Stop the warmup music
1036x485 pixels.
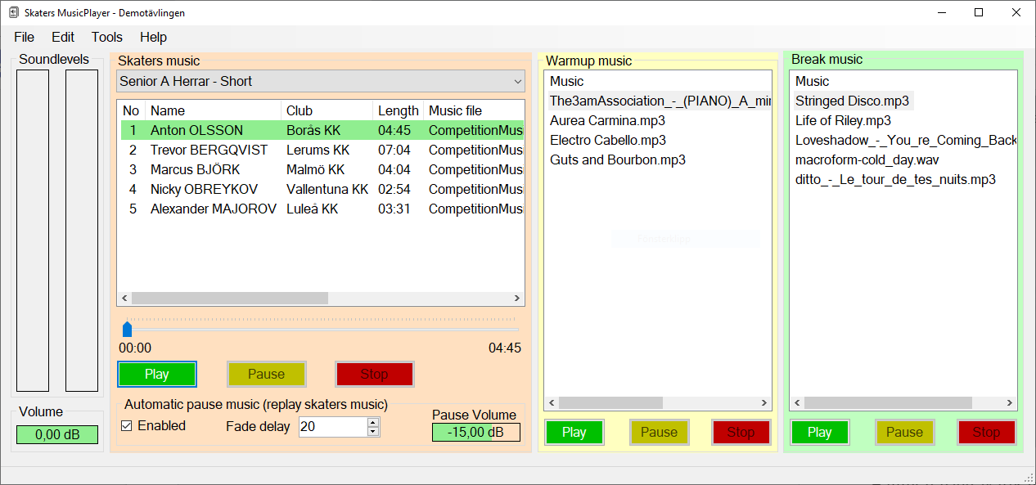click(x=741, y=432)
